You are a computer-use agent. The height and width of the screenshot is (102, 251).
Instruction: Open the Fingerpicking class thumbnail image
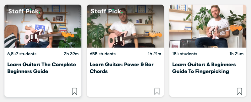208,26
